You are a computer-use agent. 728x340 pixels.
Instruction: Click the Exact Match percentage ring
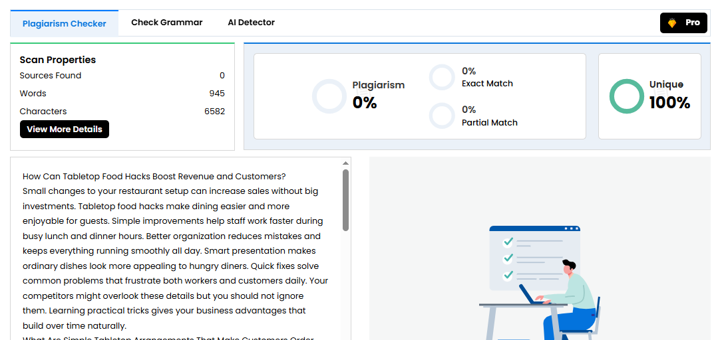coord(441,77)
